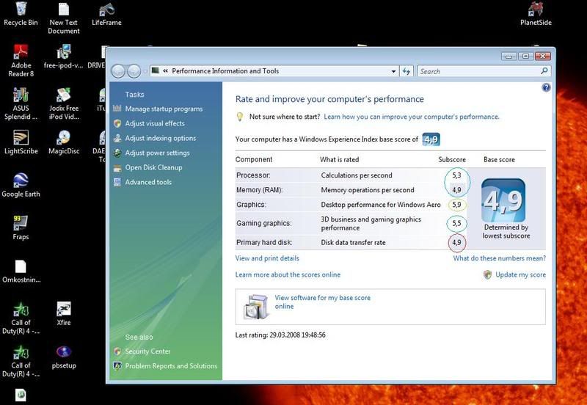
Task: Launch the PlanetSide desktop shortcut
Action: click(x=536, y=14)
